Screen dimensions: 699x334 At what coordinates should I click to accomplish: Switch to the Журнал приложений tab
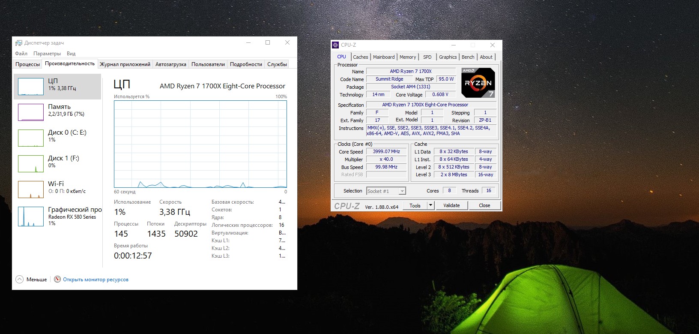pos(125,64)
